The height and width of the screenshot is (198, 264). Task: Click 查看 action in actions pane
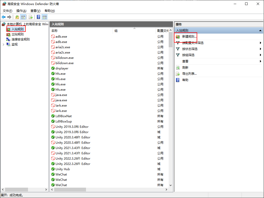click(185, 61)
